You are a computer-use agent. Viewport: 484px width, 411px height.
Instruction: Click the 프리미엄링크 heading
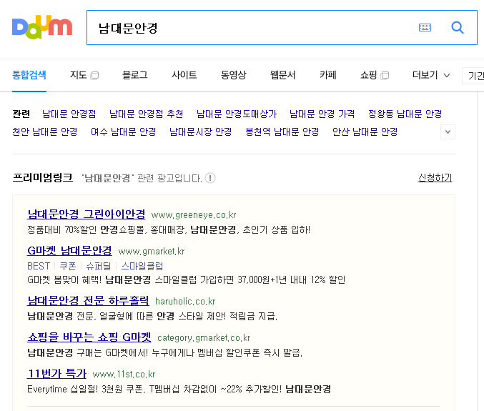43,178
